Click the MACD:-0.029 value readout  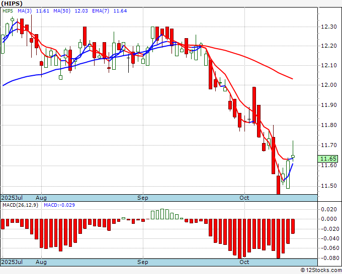point(59,205)
